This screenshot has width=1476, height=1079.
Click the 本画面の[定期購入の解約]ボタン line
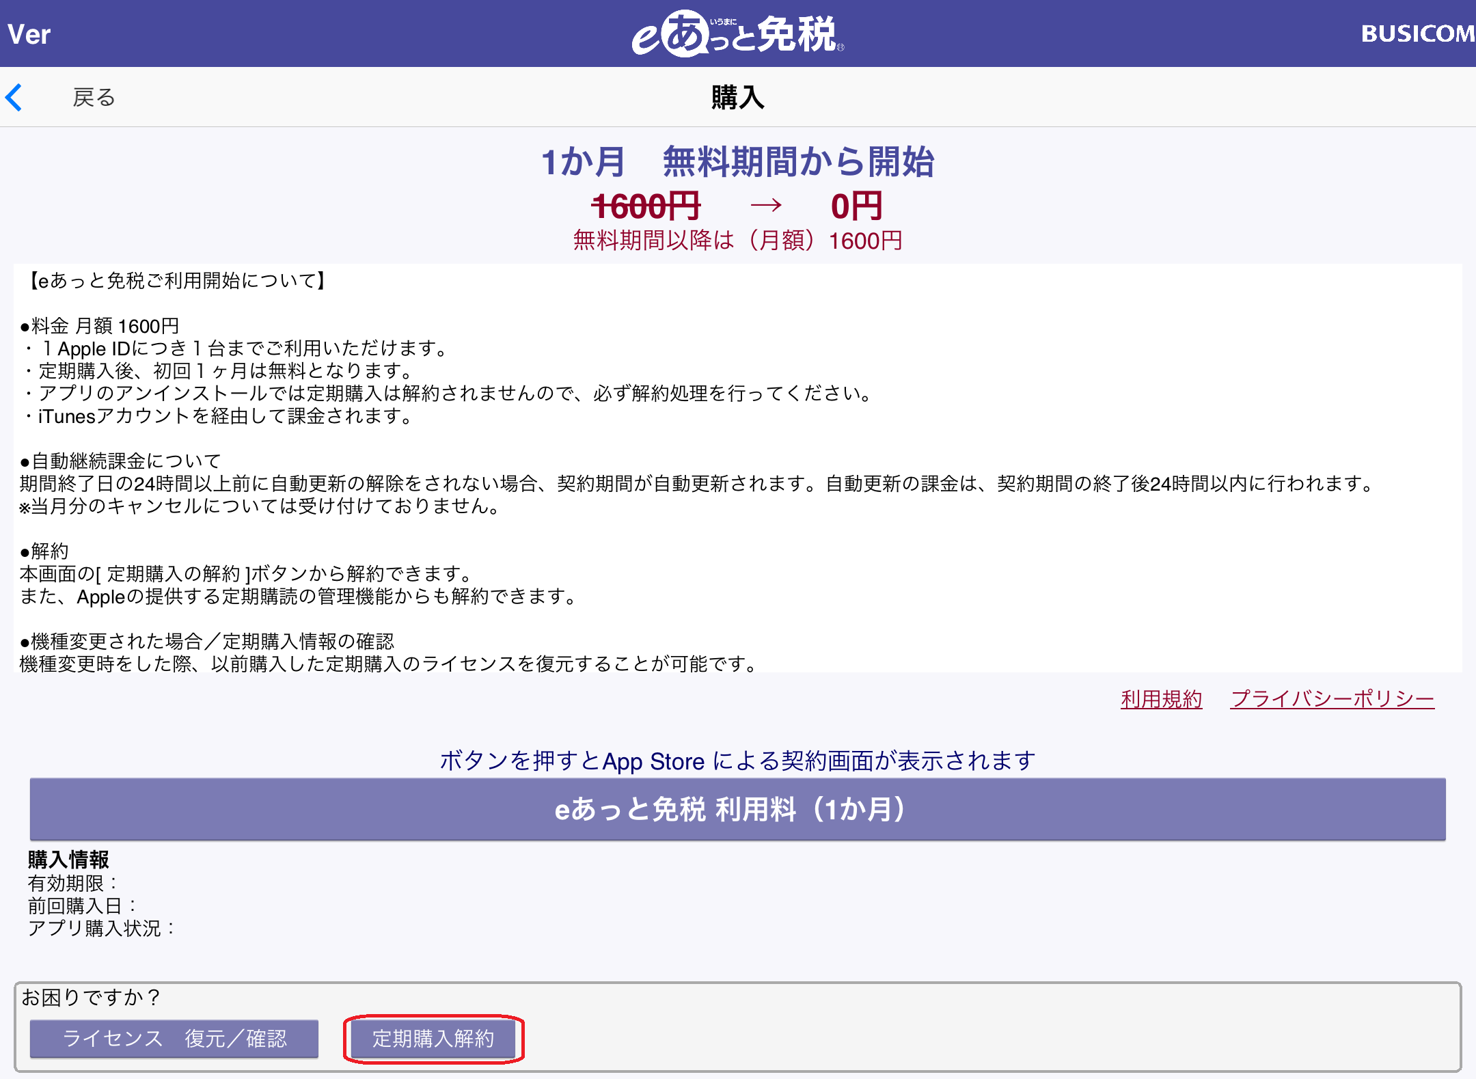pyautogui.click(x=247, y=574)
